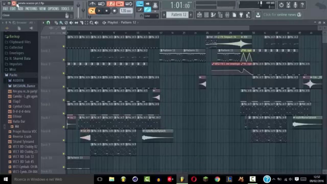Start one-click recording microphone icon

pos(295,5)
